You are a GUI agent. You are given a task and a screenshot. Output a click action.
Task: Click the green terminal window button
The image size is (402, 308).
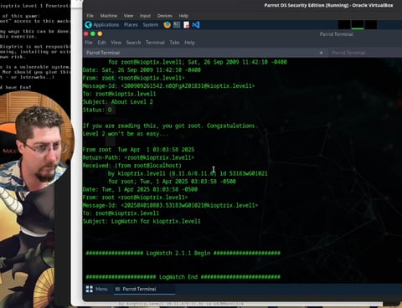coord(93,33)
